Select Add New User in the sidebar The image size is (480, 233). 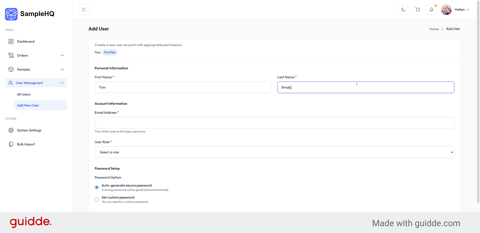28,105
